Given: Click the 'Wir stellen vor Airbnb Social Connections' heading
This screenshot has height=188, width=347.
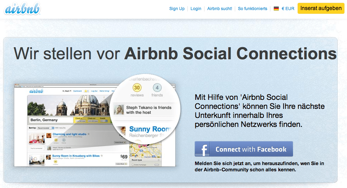Looking at the screenshot, I should tap(175, 53).
